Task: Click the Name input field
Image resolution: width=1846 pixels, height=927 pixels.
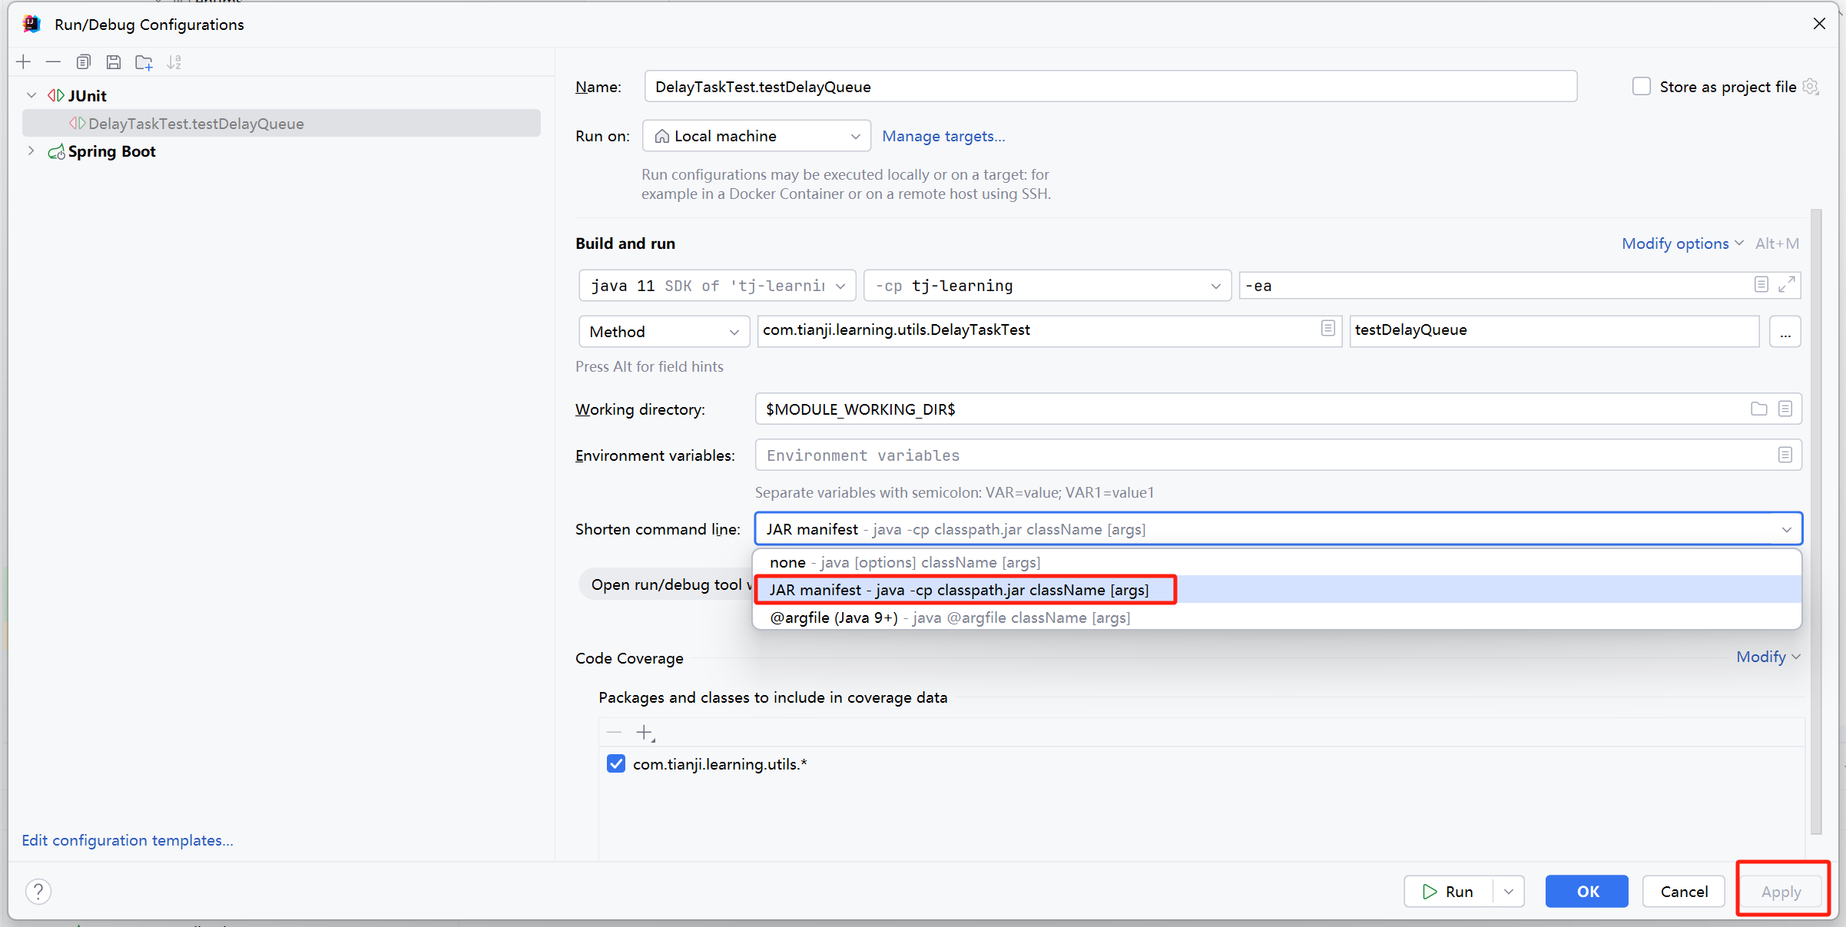Action: tap(1109, 87)
